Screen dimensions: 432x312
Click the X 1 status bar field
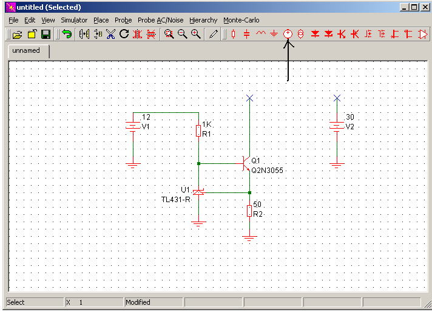tap(94, 302)
